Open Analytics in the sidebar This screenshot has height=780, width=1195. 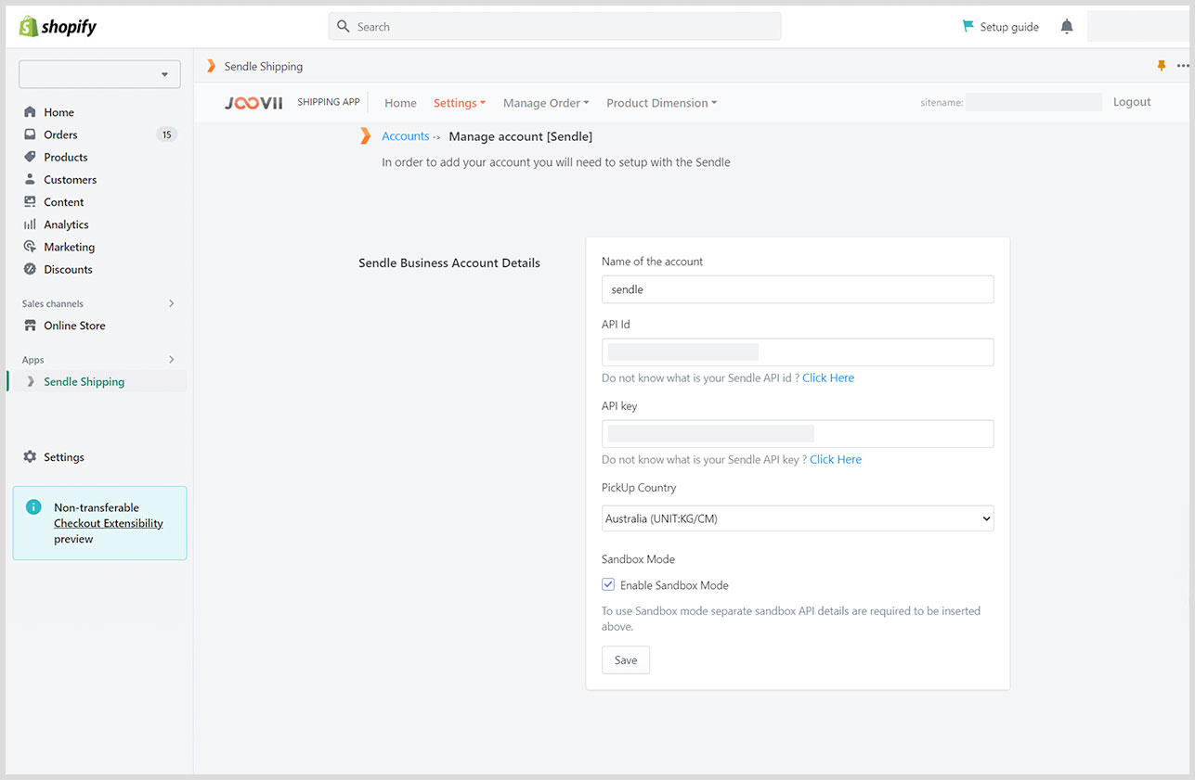point(67,224)
